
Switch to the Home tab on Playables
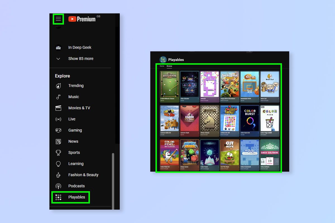162,66
